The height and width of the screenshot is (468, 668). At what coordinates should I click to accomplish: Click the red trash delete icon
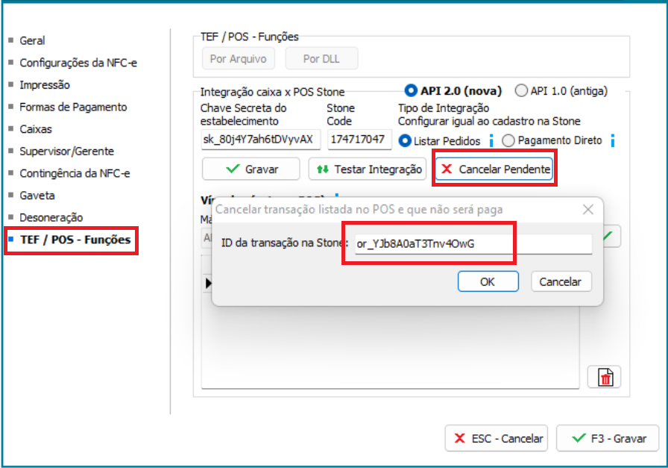tap(604, 378)
